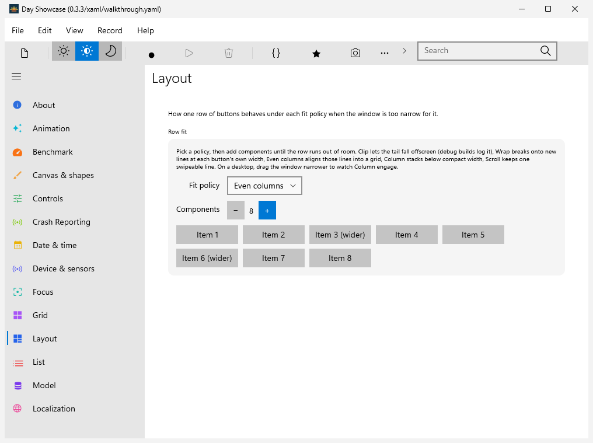Click the Layout page heading

click(x=172, y=78)
